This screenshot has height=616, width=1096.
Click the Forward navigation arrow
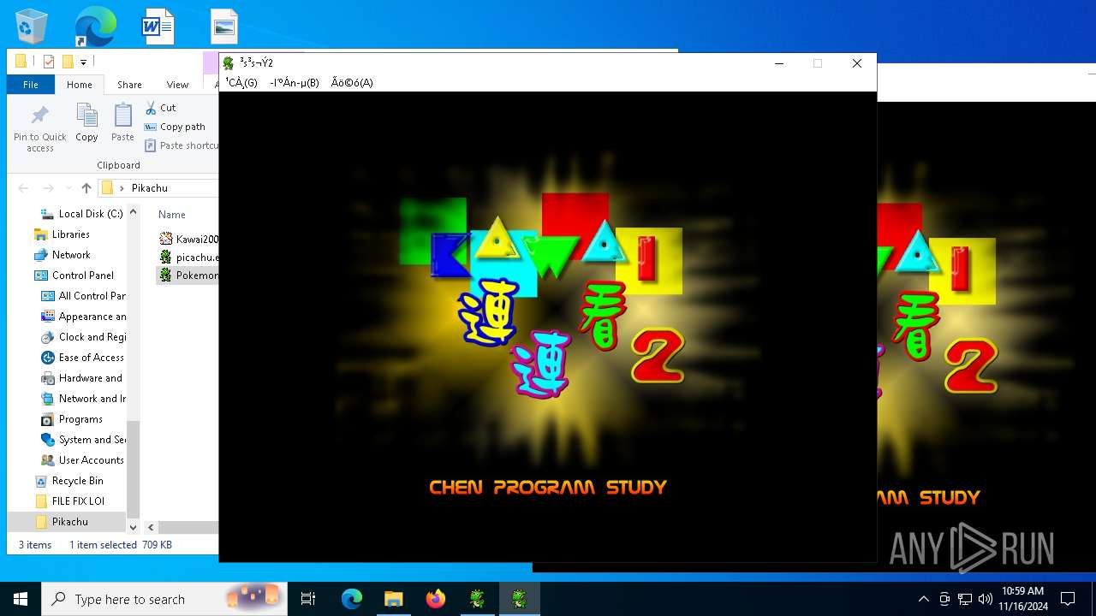click(x=48, y=188)
